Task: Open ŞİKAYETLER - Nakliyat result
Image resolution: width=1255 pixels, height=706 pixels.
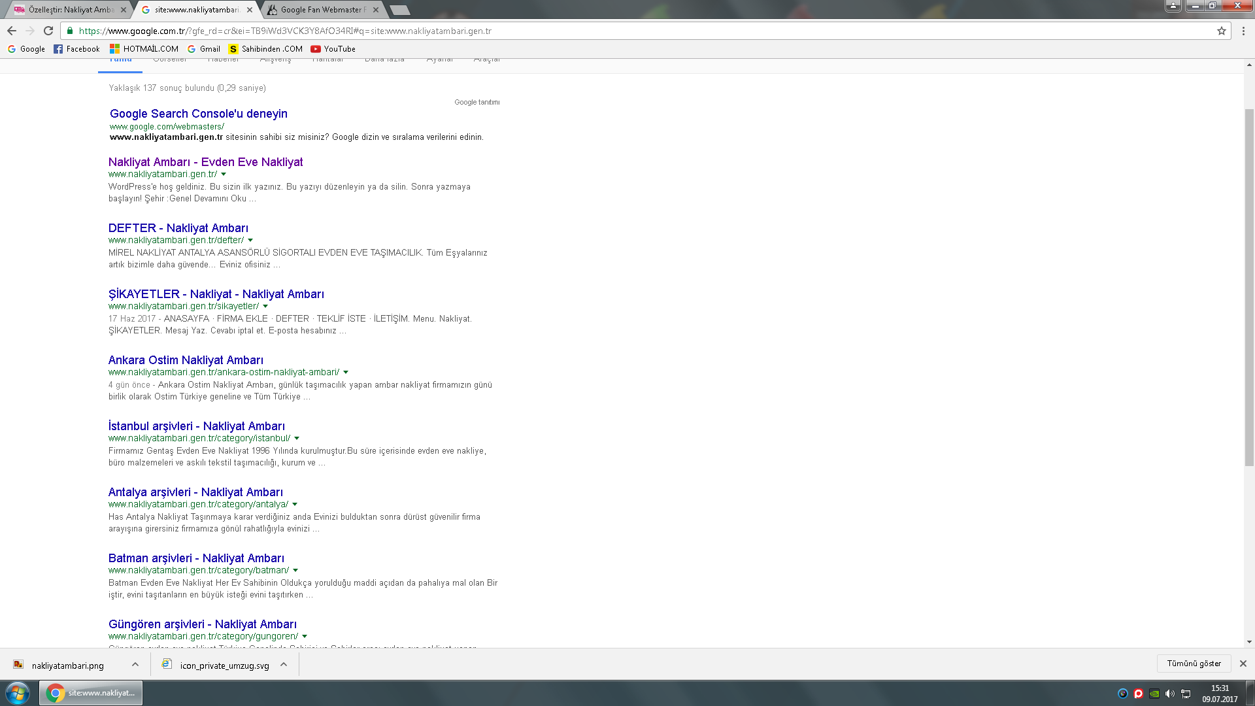Action: click(x=216, y=294)
